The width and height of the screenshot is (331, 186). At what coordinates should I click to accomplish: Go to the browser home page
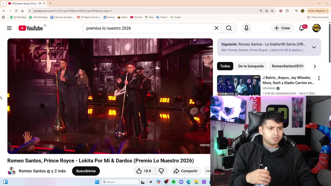click(x=22, y=11)
